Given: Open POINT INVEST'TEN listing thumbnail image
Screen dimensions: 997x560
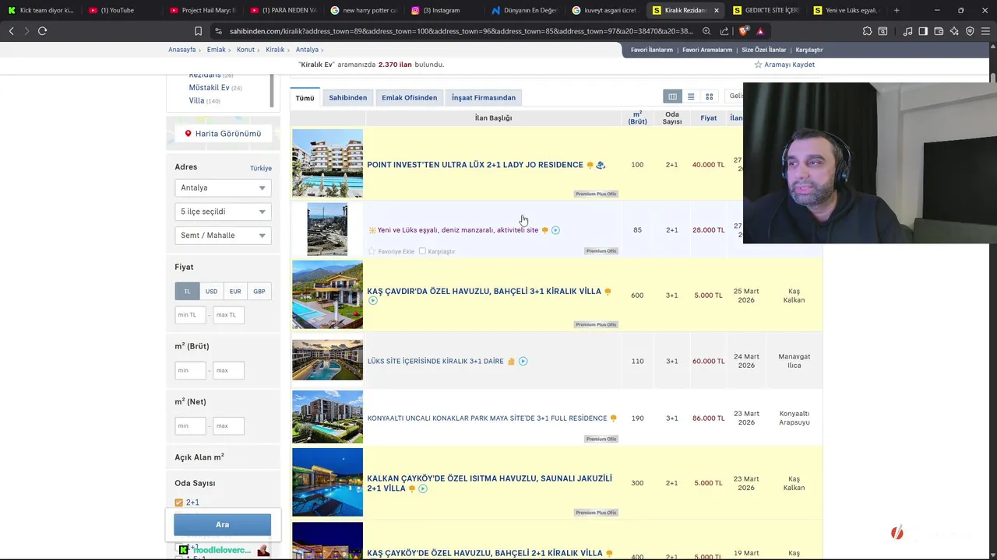Looking at the screenshot, I should pos(327,163).
